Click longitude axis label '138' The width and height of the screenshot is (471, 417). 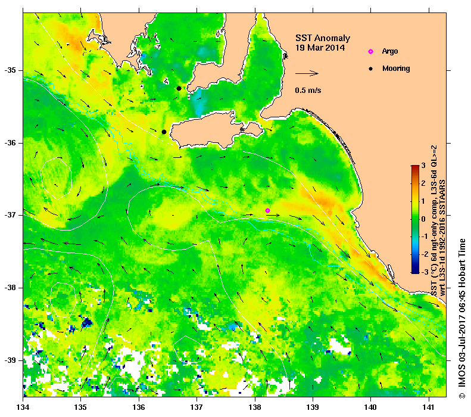click(x=255, y=407)
